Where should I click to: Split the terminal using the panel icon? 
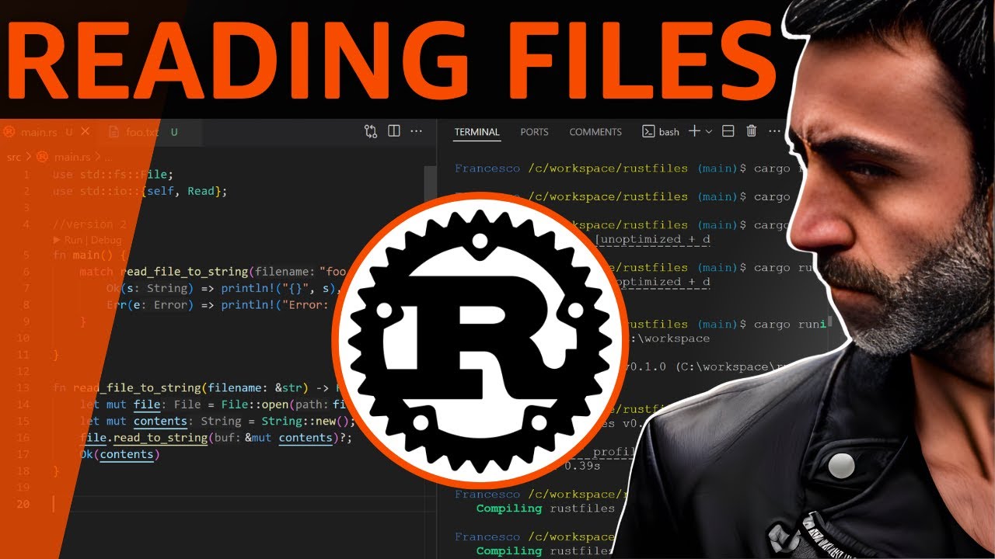[x=728, y=132]
